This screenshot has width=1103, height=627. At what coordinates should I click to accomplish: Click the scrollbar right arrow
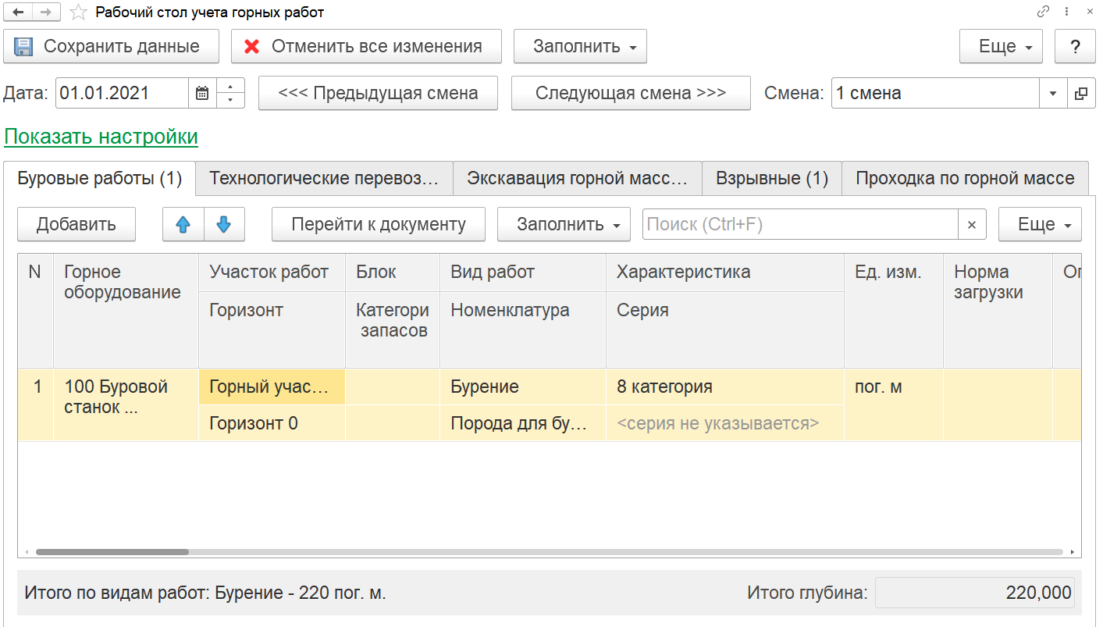pos(1073,552)
